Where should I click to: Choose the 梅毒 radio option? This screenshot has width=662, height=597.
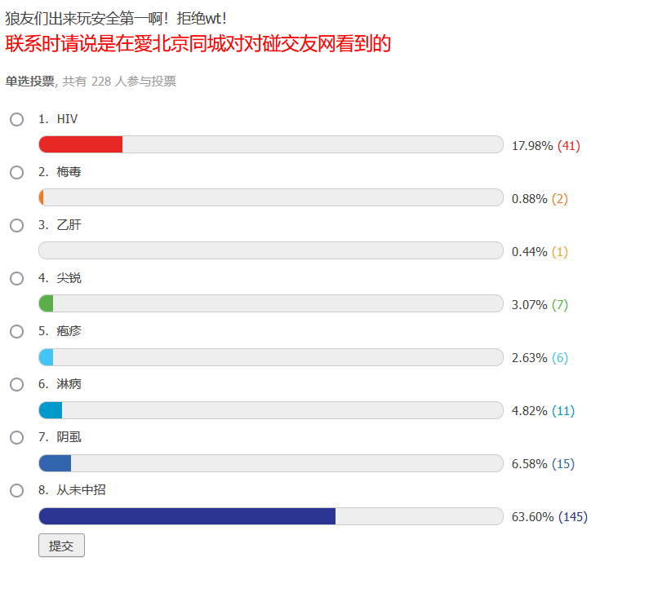click(x=17, y=173)
